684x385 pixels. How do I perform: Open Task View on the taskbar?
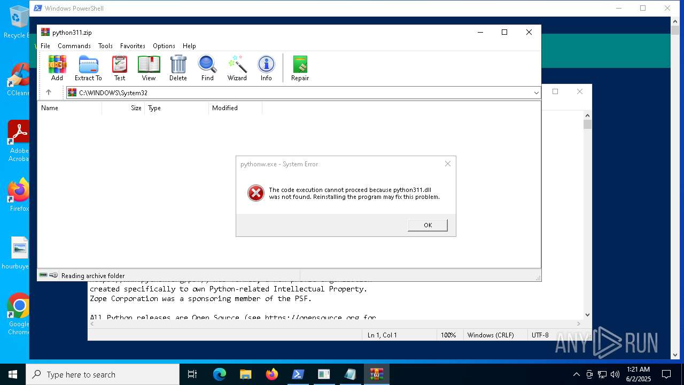(192, 374)
